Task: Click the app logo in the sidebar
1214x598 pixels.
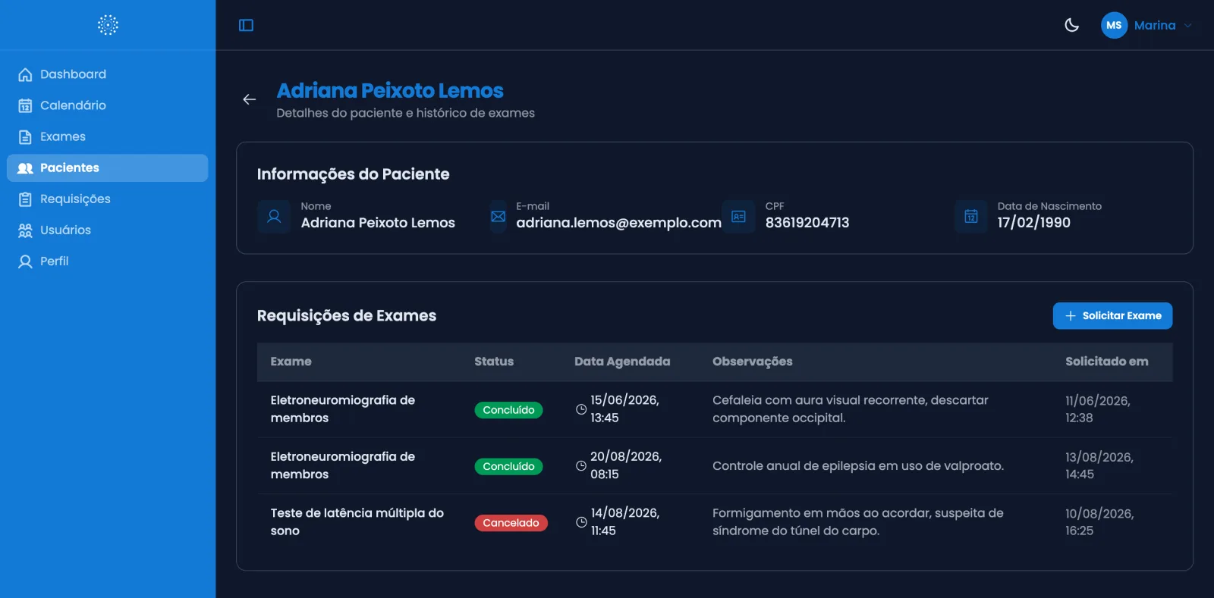Action: point(108,25)
